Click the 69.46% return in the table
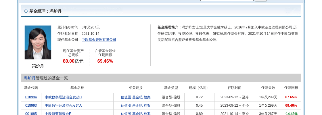 point(291,106)
